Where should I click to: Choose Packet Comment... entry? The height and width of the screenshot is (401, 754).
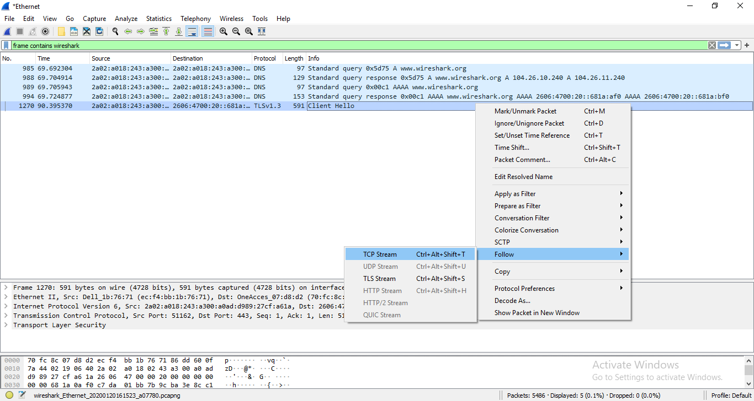pos(553,160)
